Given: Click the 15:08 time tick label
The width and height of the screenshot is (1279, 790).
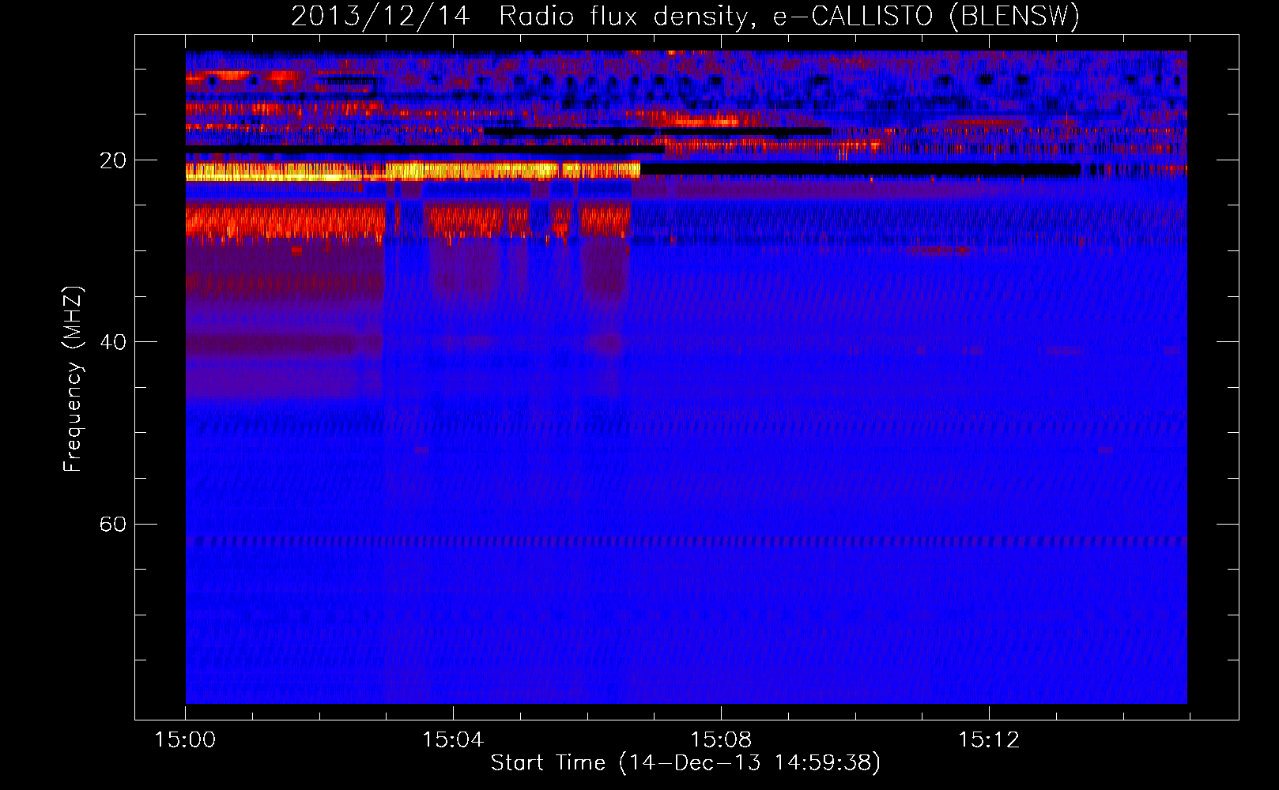Looking at the screenshot, I should (x=721, y=739).
